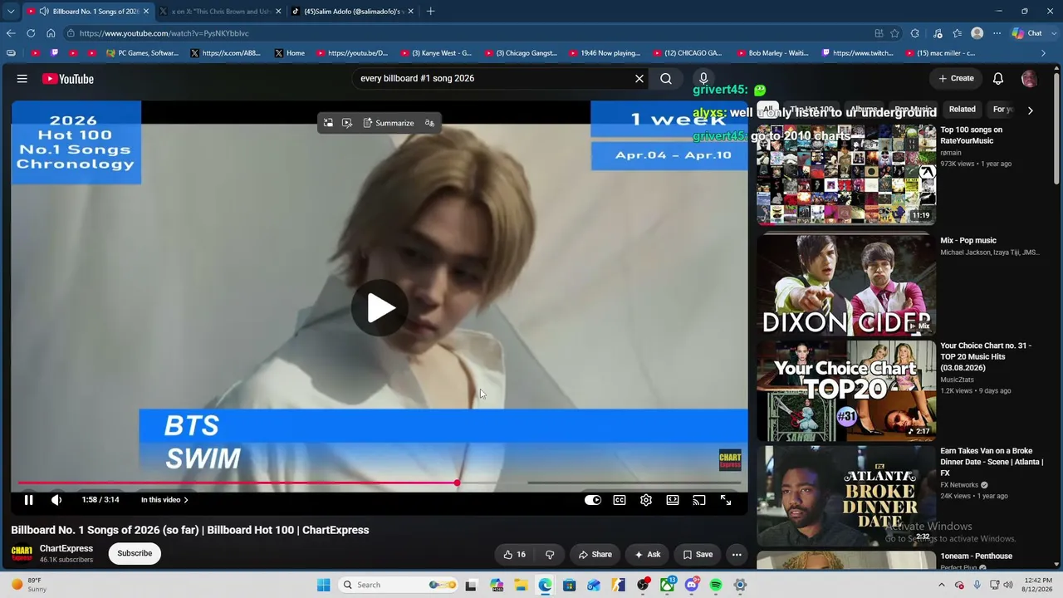The height and width of the screenshot is (598, 1063).
Task: Open File Explorer from the taskbar
Action: click(521, 585)
